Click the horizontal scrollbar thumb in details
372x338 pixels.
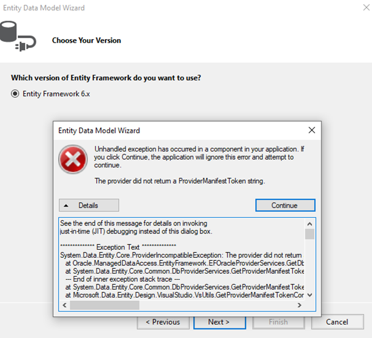[x=104, y=305]
